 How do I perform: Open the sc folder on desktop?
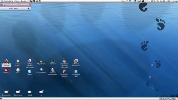41,93
